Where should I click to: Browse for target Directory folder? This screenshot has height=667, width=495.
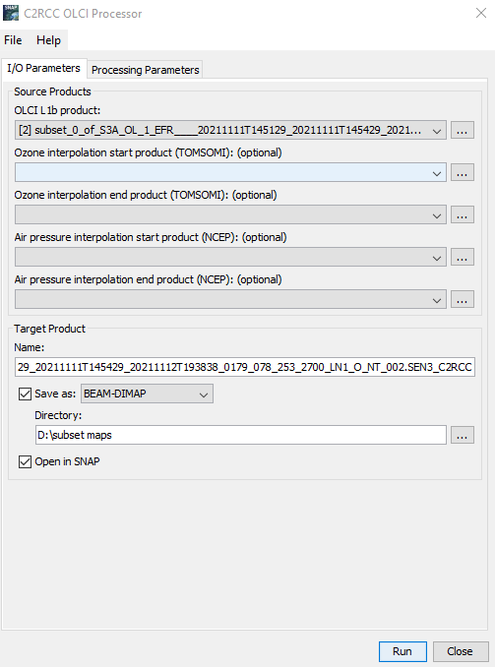(463, 435)
